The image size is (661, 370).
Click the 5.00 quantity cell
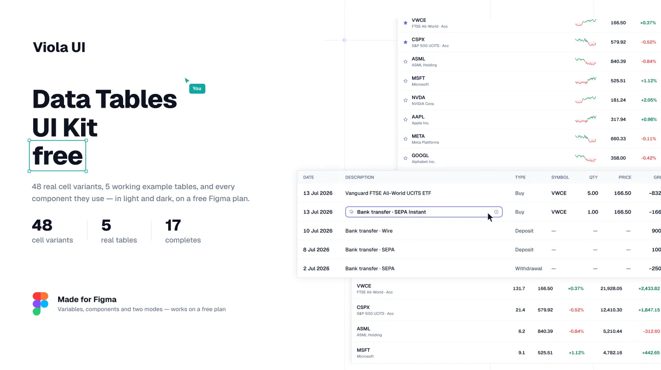[x=593, y=193]
